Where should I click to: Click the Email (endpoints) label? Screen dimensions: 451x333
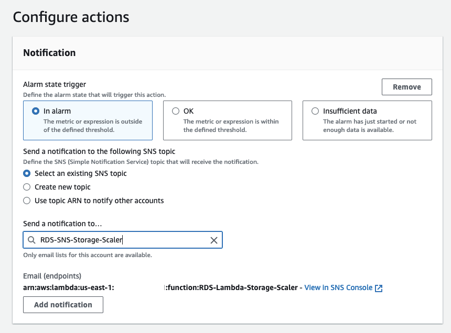(52, 276)
